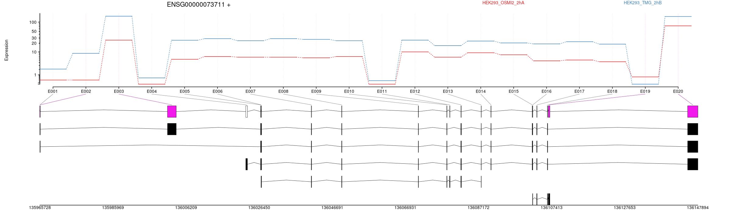The height and width of the screenshot is (213, 731).
Task: Click genomic coordinate 136107413
Action: pos(552,208)
